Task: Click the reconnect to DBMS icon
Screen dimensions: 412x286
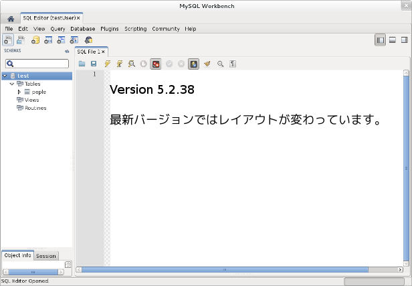Action: point(88,40)
